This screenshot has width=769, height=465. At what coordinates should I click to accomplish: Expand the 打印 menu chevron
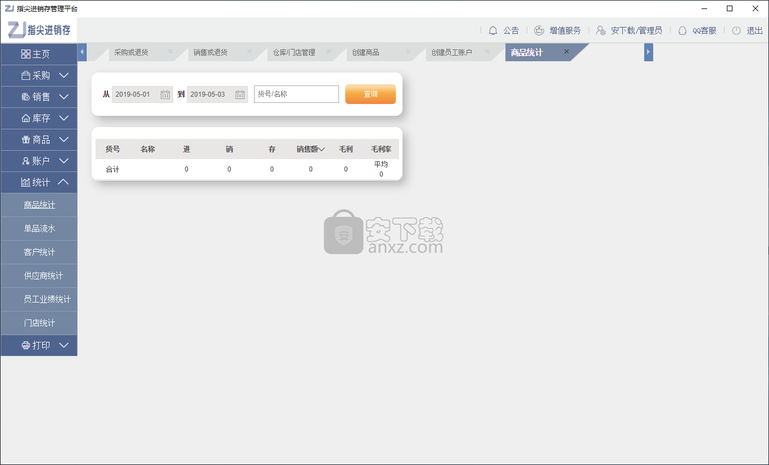click(64, 345)
